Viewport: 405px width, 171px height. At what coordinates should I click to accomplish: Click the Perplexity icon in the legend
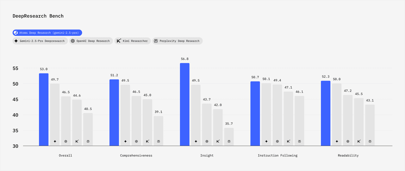(156, 41)
